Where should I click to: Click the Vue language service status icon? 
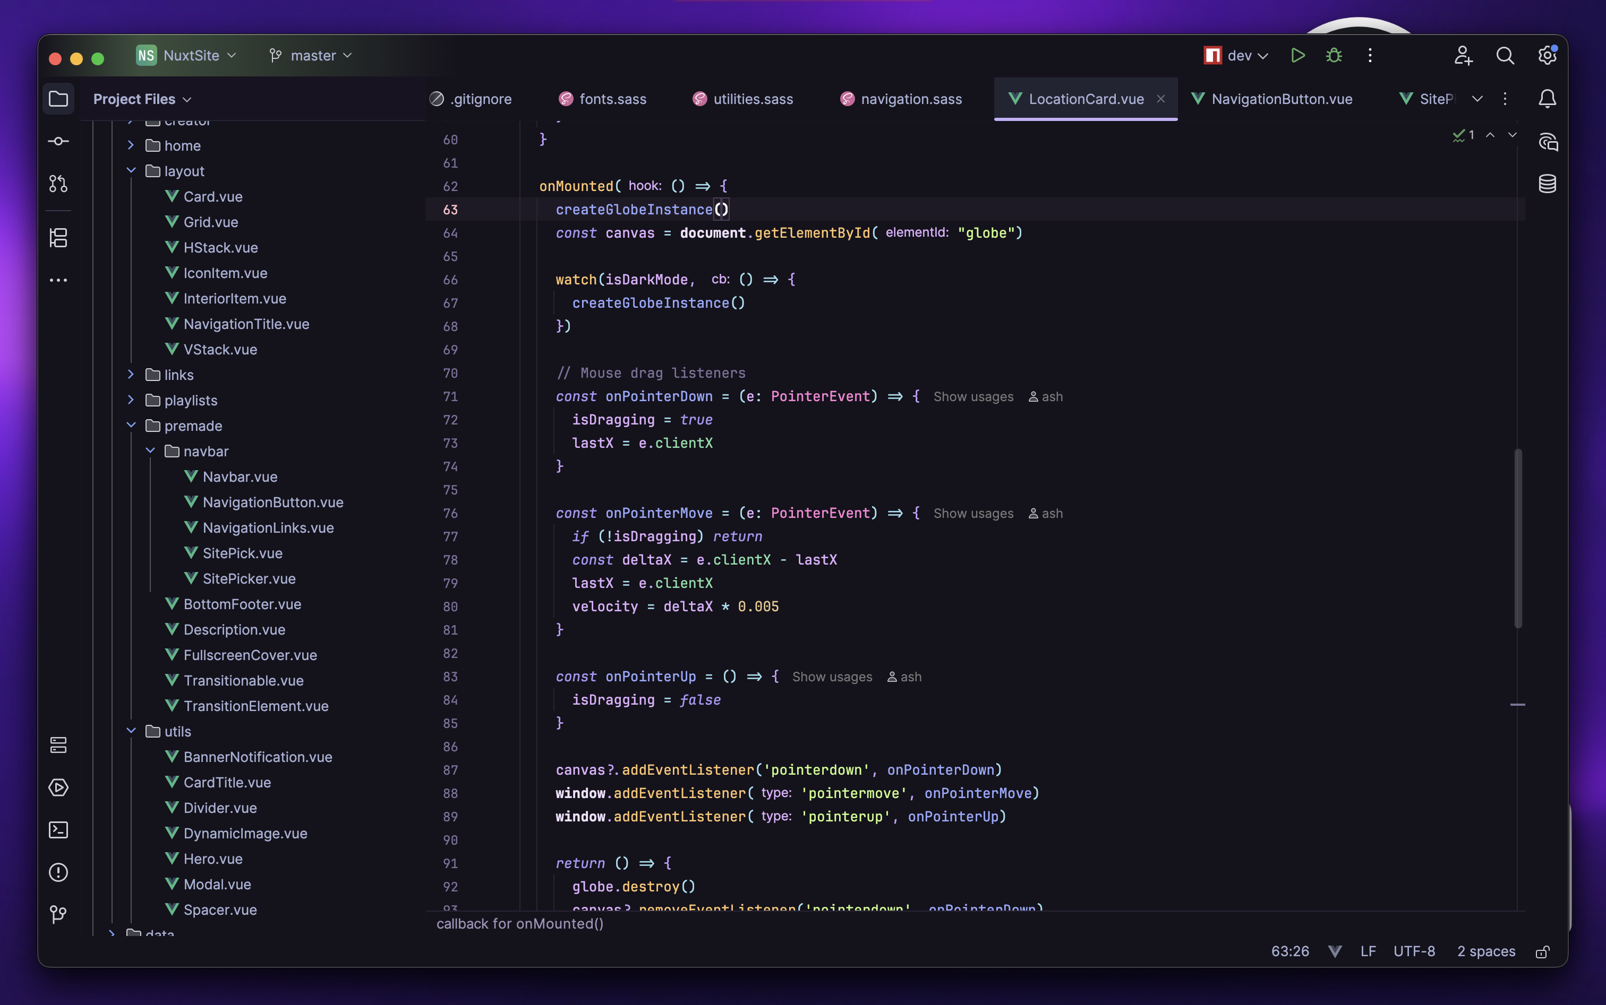1335,952
